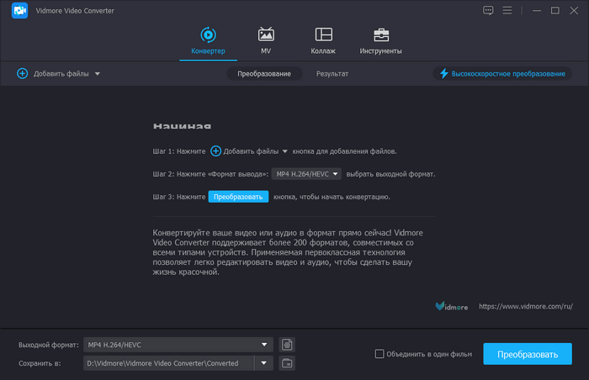Click the Выходной формат dropdown arrow
This screenshot has width=589, height=380.
[x=264, y=345]
